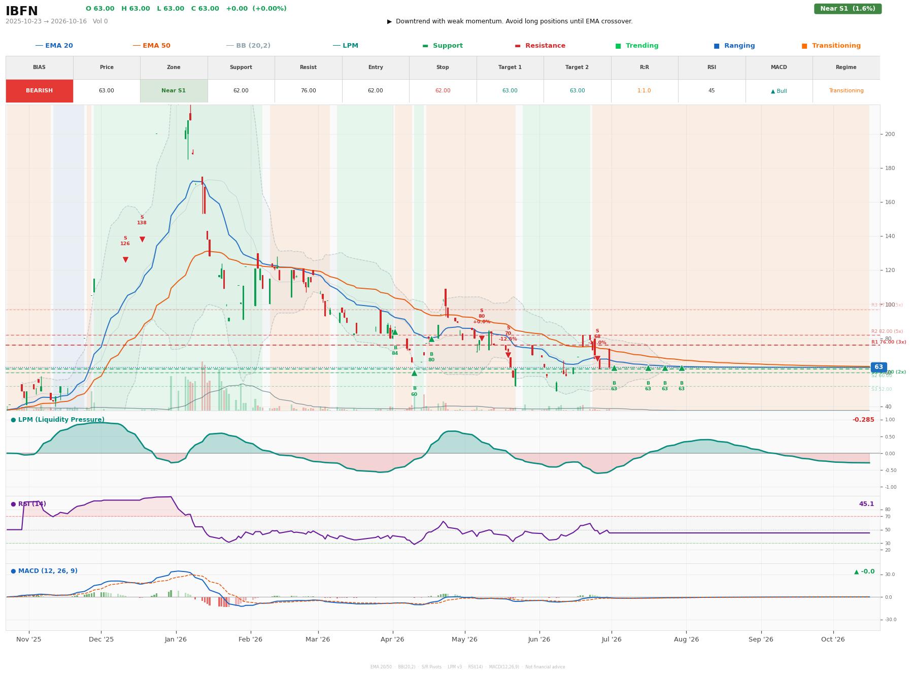The image size is (912, 675).
Task: Select the EMA 20 legend entry
Action: pyautogui.click(x=54, y=46)
